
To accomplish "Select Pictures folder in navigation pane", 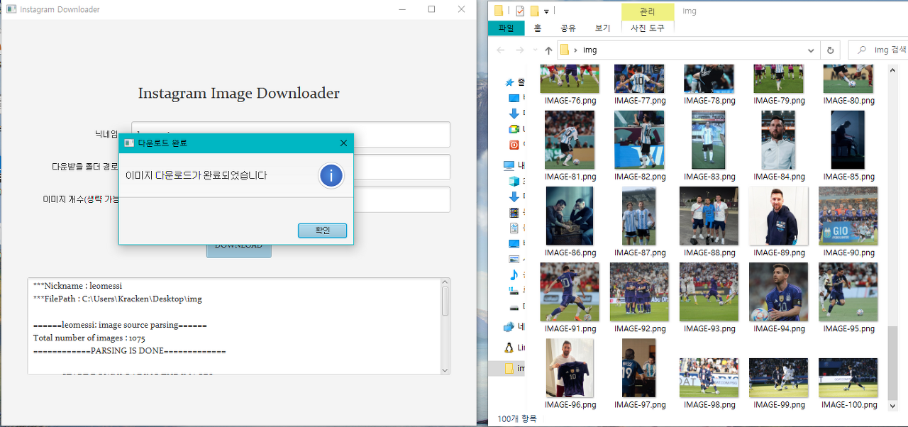I will [514, 259].
